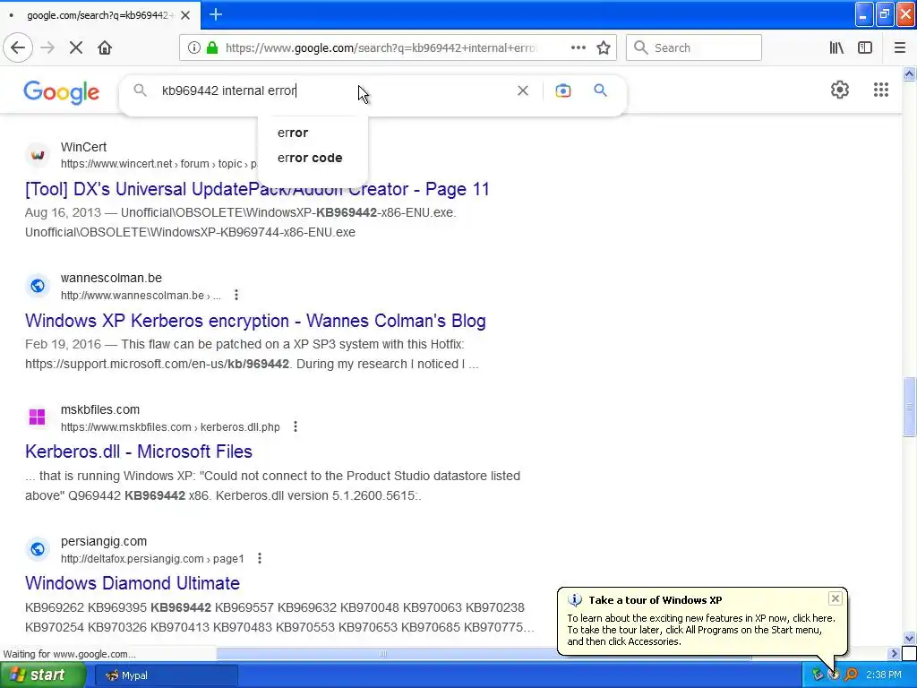The height and width of the screenshot is (688, 917).
Task: Bookmark this page with the star
Action: click(604, 48)
